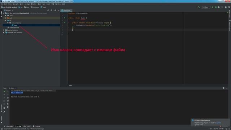
Task: Open Project panel settings gear
Action: [55, 10]
